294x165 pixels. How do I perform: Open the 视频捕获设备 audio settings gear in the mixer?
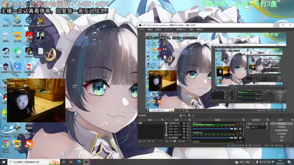coord(240,138)
